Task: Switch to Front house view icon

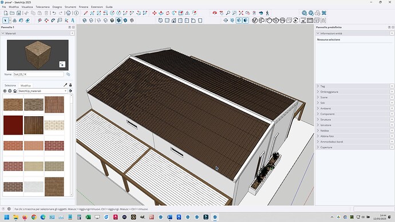Action: tap(174, 21)
